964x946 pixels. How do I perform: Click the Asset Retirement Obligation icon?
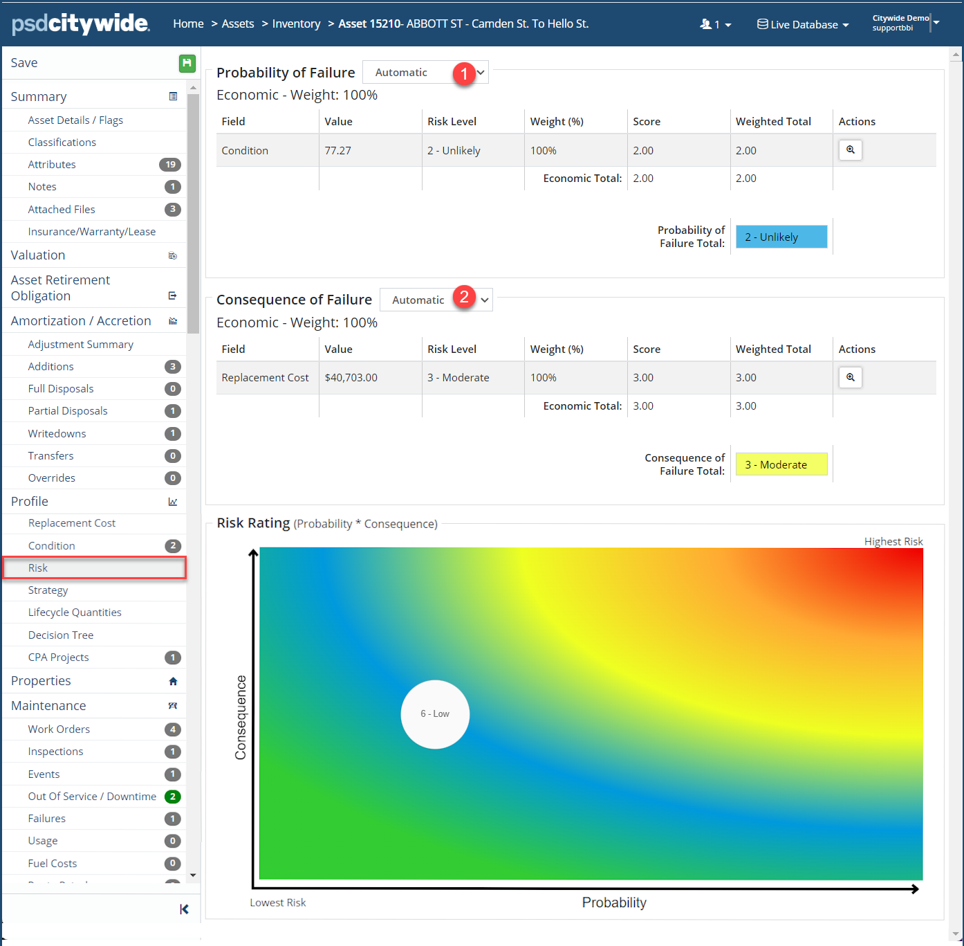[173, 296]
